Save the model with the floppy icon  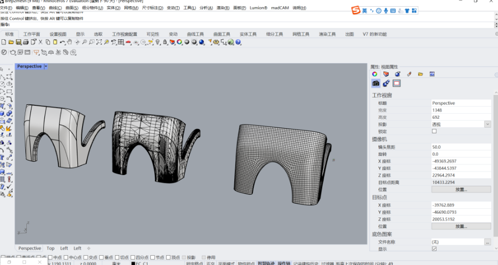19,42
